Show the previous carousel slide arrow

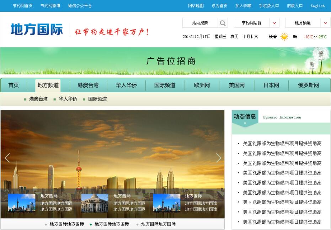point(7,158)
